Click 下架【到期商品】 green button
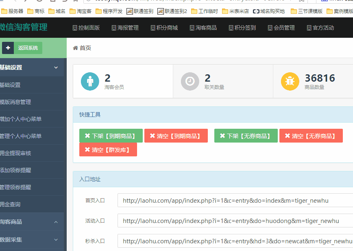 111,136
